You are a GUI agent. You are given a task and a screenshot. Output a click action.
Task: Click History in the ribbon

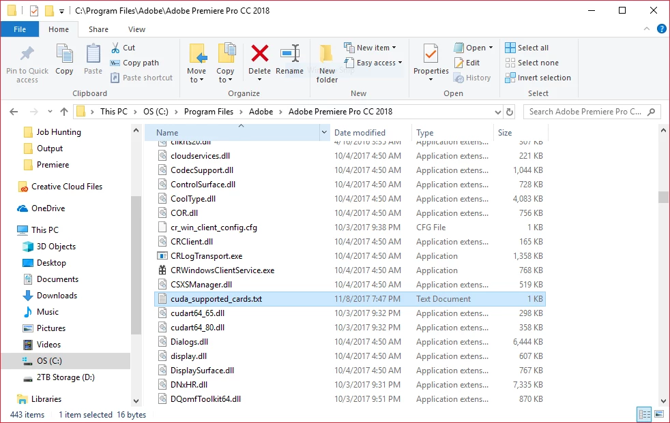click(x=473, y=78)
